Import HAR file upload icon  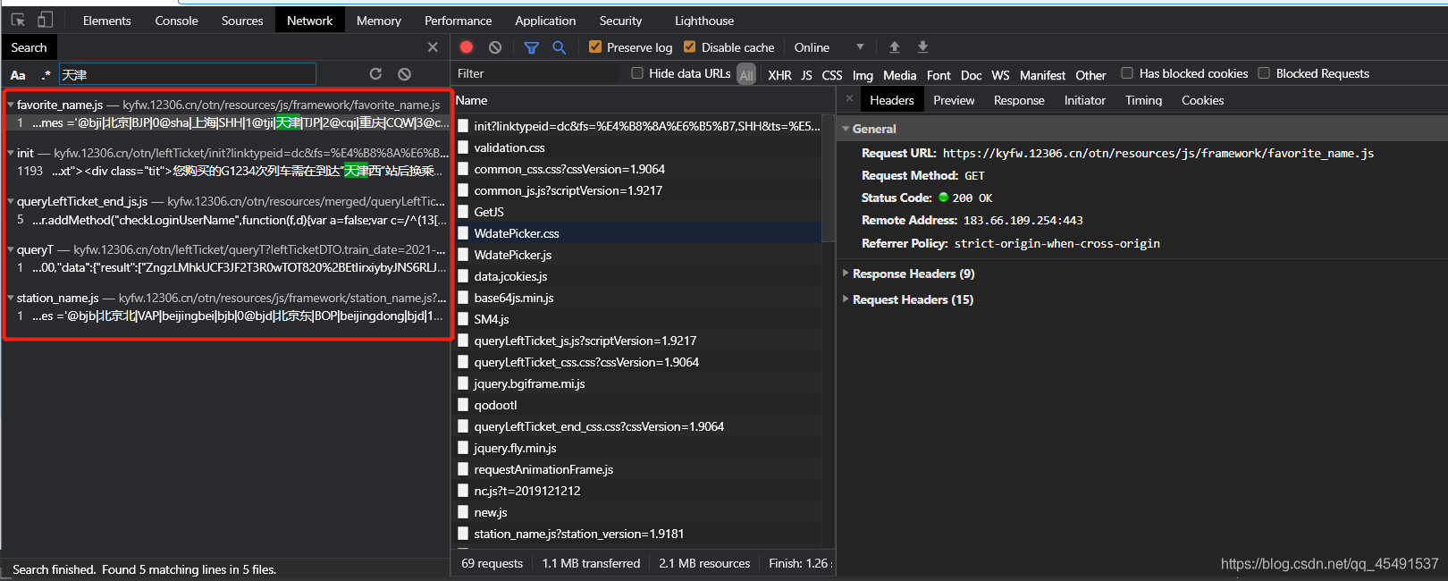click(x=894, y=47)
